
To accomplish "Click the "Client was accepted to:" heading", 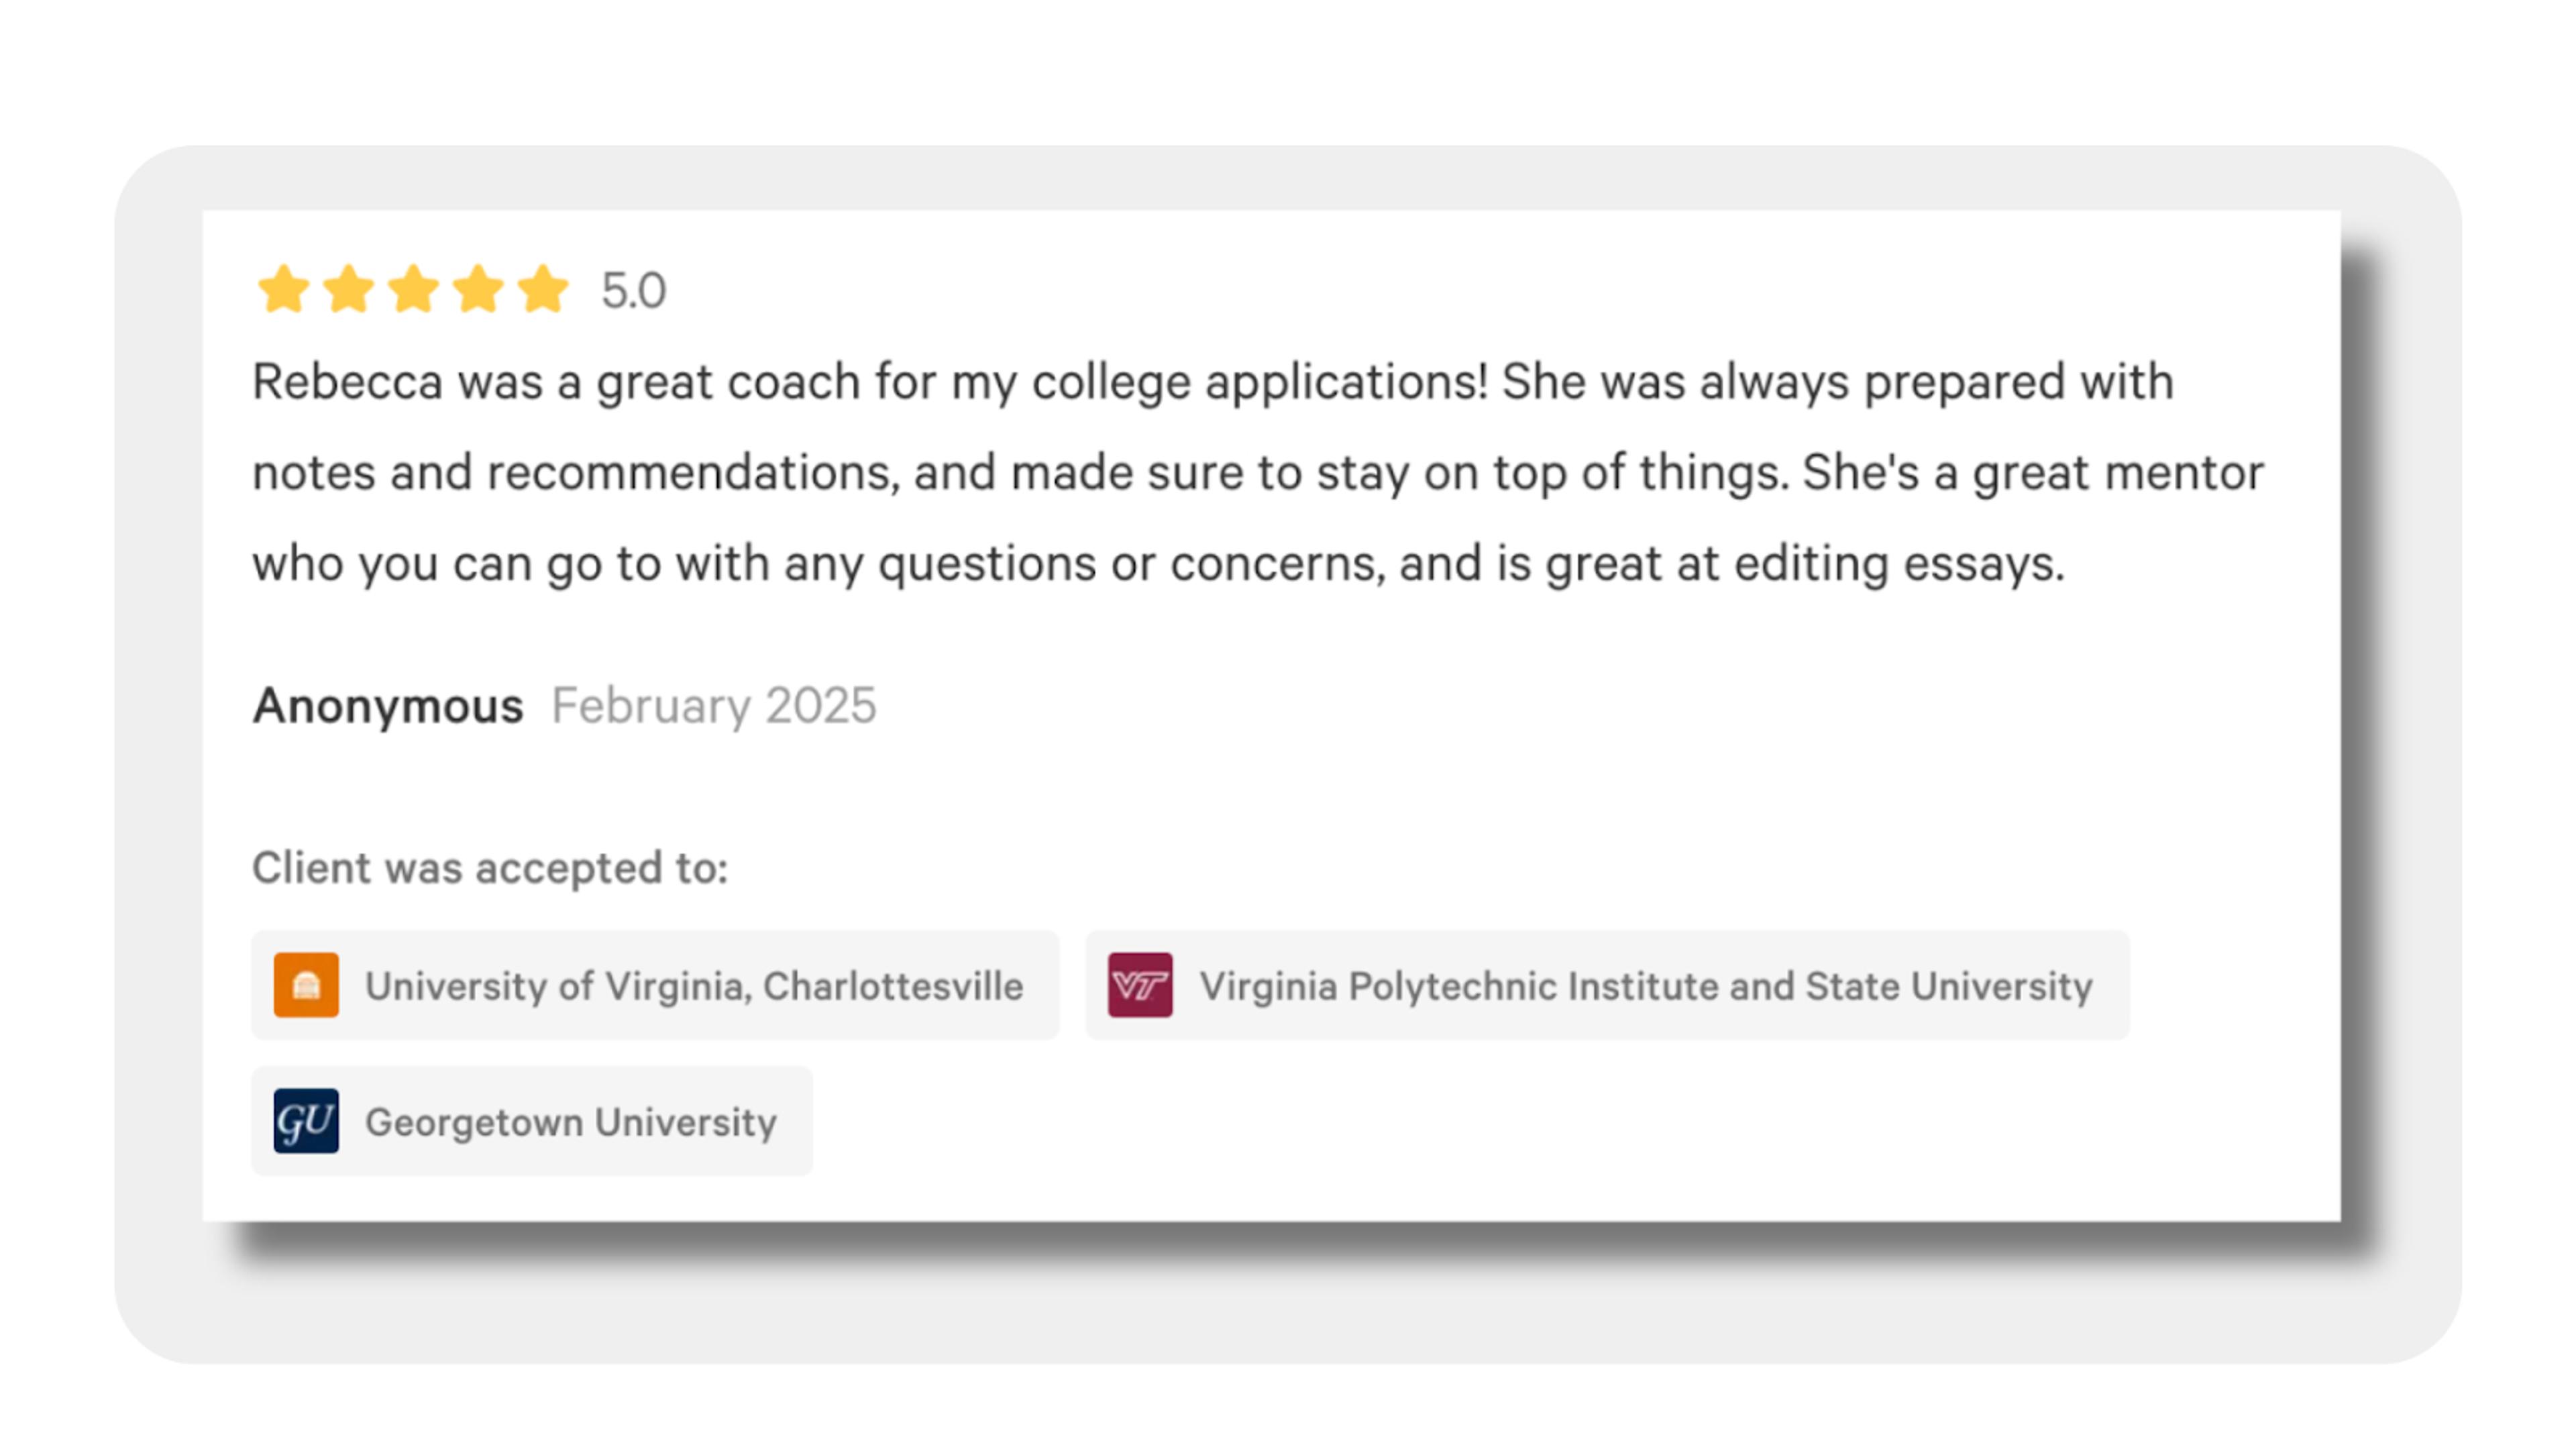I will tap(490, 868).
